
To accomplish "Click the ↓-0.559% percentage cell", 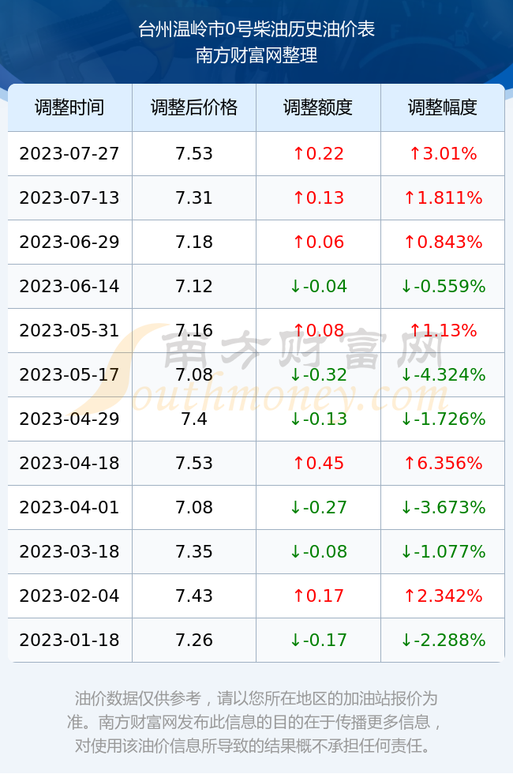I will [x=443, y=286].
